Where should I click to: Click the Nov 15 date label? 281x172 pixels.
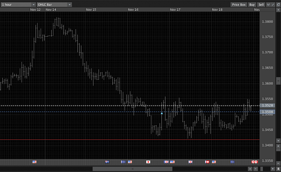pyautogui.click(x=91, y=10)
